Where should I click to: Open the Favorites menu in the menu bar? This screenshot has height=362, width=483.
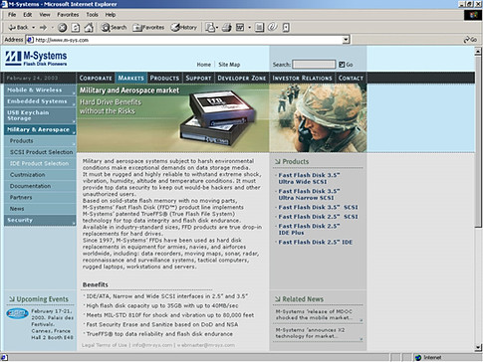[x=68, y=15]
